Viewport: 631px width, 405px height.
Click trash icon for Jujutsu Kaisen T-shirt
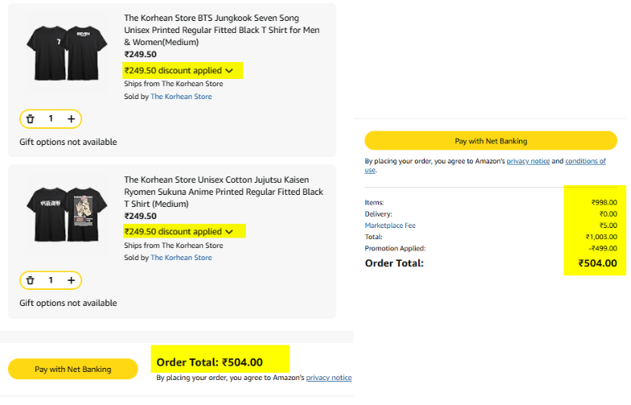click(31, 281)
